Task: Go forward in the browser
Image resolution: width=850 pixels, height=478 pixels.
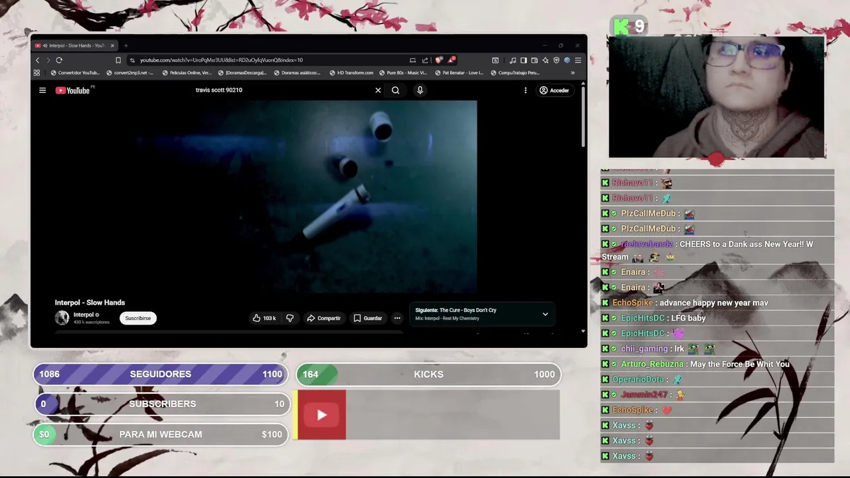Action: pos(48,60)
